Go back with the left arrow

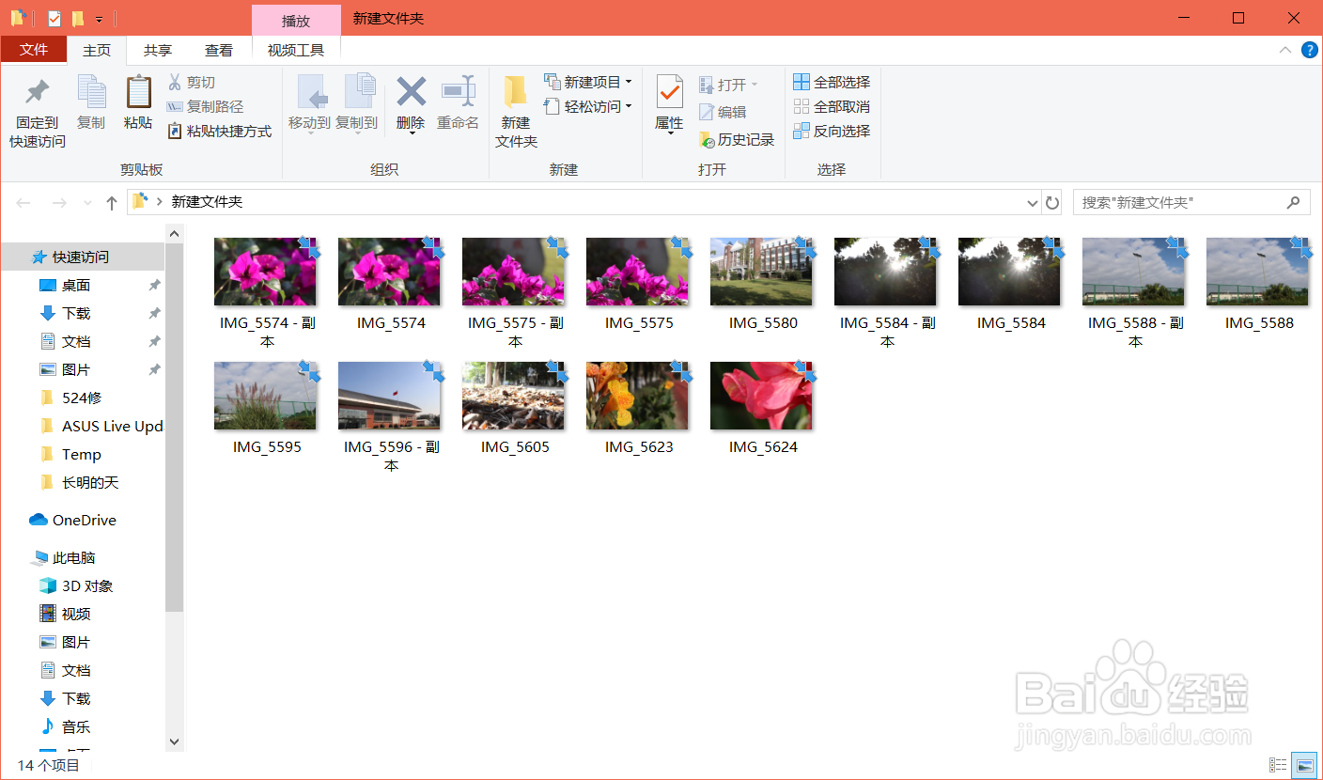click(23, 202)
